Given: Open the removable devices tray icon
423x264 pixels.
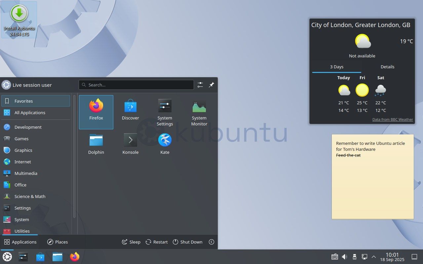Looking at the screenshot, I should click(355, 257).
